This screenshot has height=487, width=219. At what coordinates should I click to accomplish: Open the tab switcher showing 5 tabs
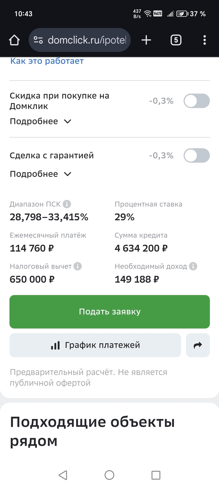[x=176, y=40]
